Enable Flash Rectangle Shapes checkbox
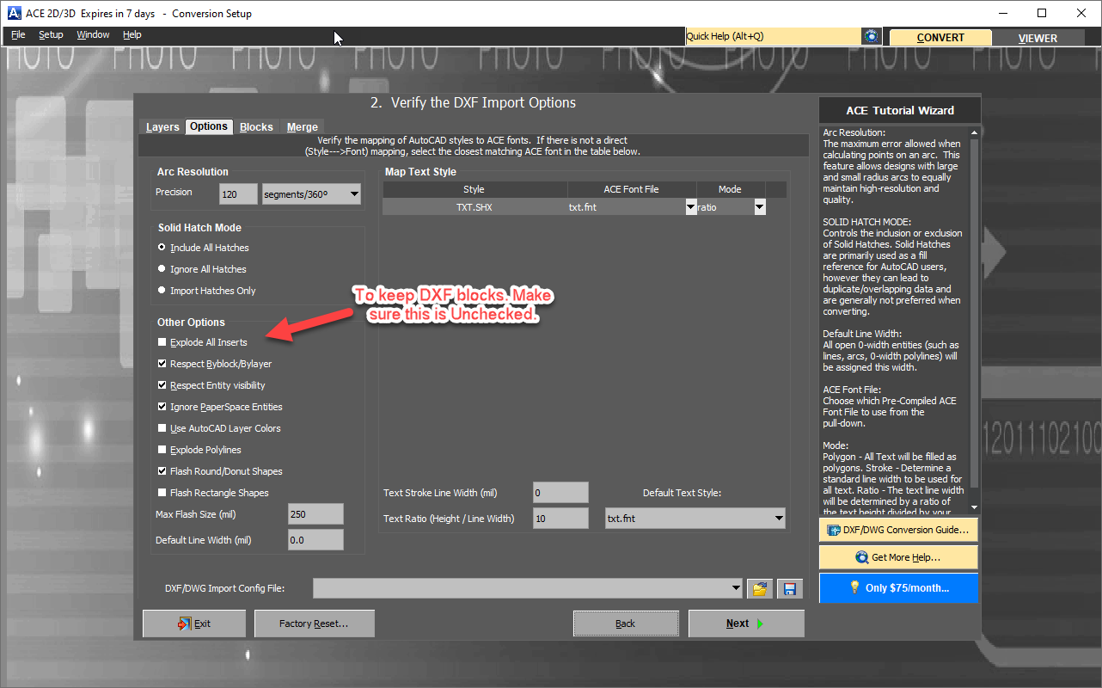This screenshot has height=688, width=1102. click(162, 493)
